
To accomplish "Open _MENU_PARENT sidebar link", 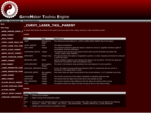I will click(x=7, y=79).
